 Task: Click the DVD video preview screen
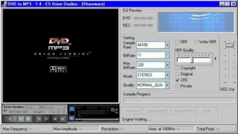pyautogui.click(x=61, y=56)
